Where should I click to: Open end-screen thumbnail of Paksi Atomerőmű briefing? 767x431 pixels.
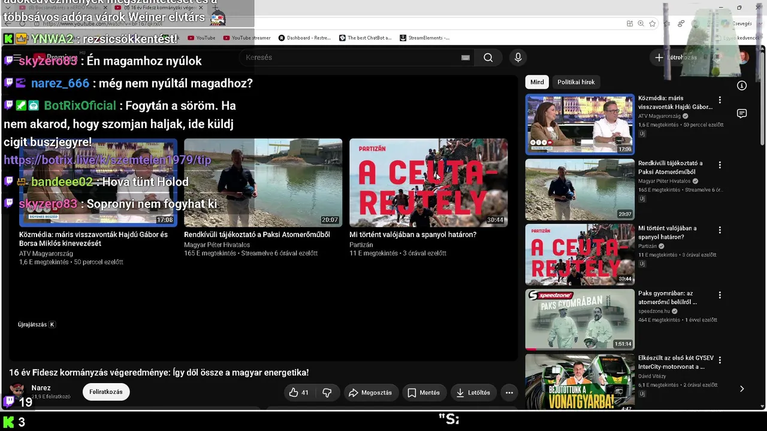tap(263, 183)
